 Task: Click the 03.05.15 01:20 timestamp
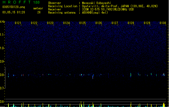coord(14,12)
